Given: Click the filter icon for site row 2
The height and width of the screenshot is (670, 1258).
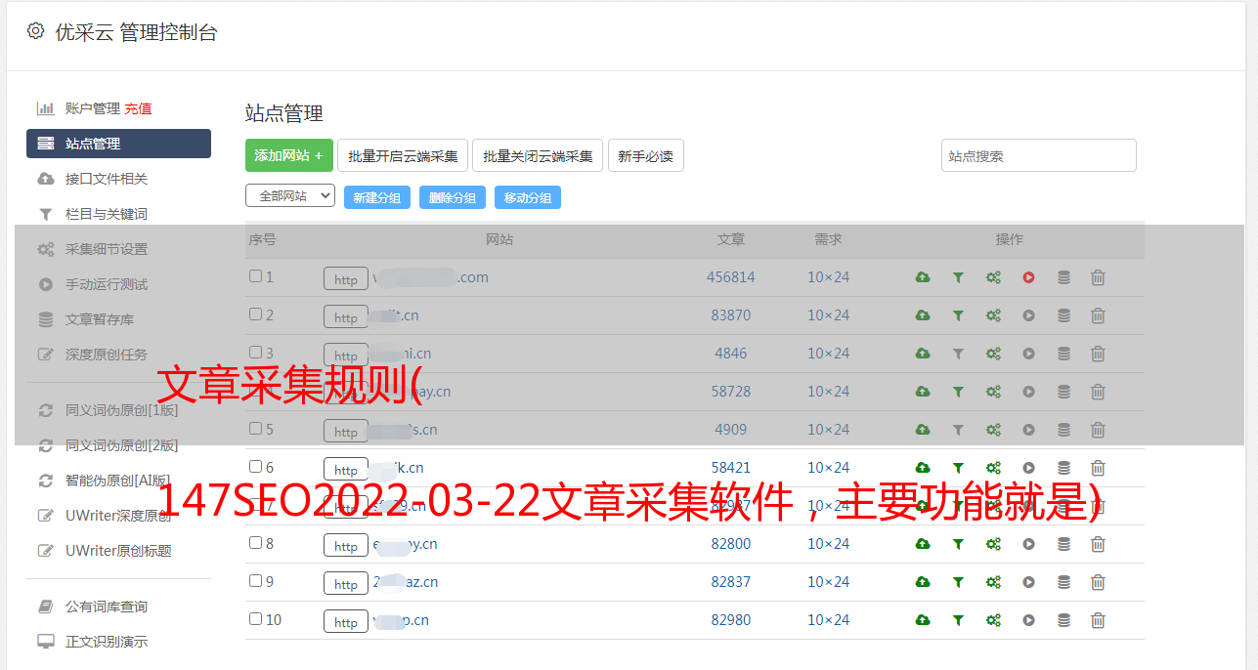Looking at the screenshot, I should point(958,315).
